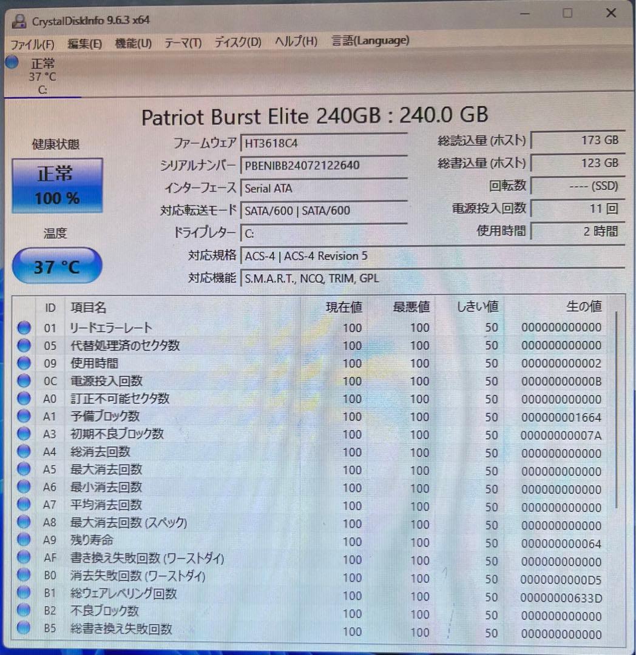Click the status indicator beside 使用時間 attribute row
This screenshot has height=655, width=636.
pyautogui.click(x=24, y=363)
